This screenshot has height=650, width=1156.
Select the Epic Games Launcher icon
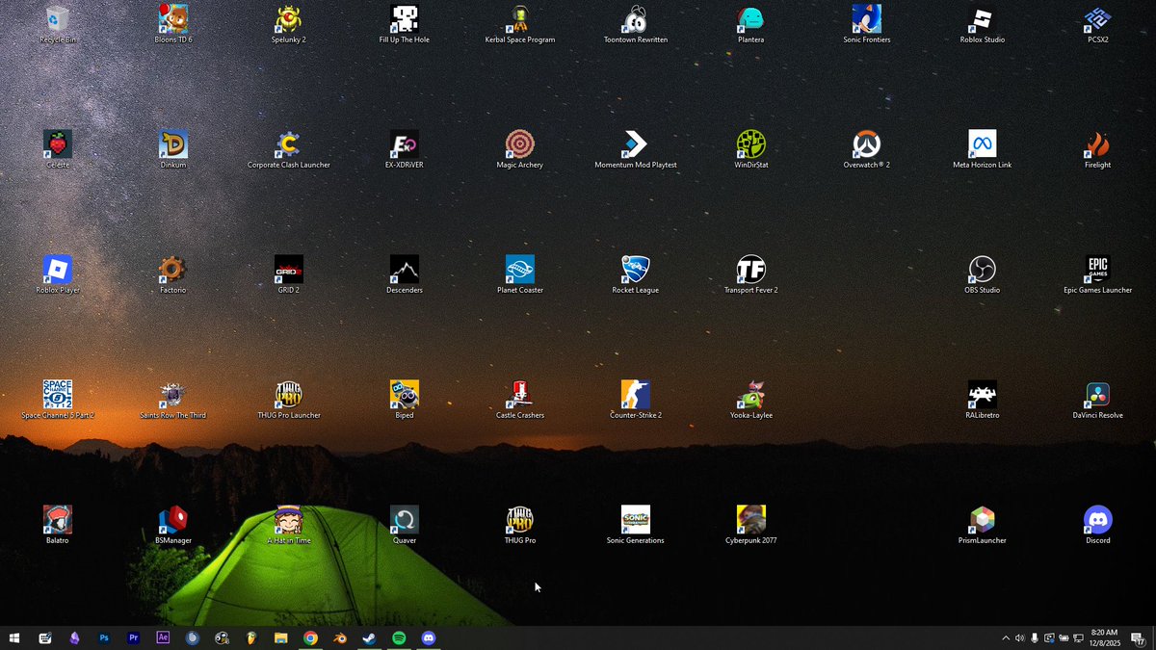click(x=1098, y=274)
